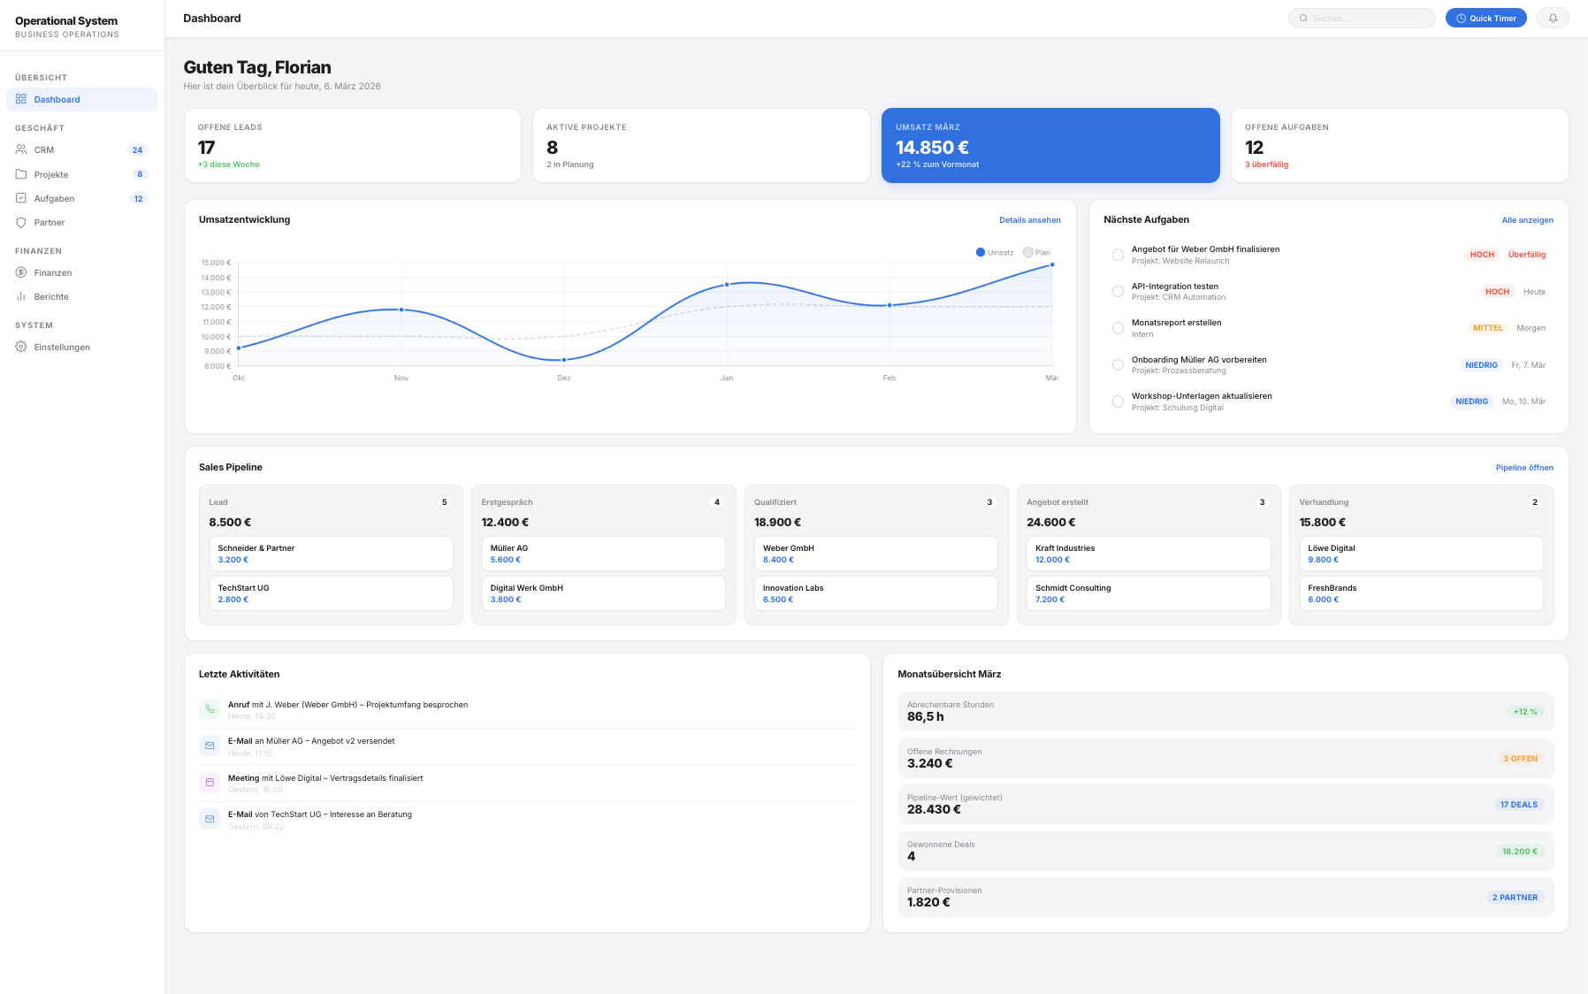Check off the 'API-Integration testen' task
1588x994 pixels.
click(x=1117, y=291)
